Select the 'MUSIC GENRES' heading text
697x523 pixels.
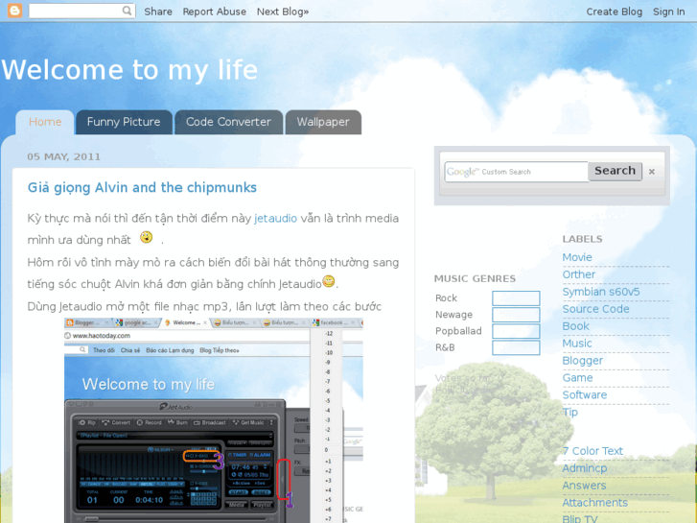coord(475,278)
